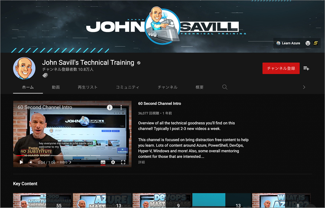Enter fullscreen mode on the video
325x208 pixels.
click(x=123, y=162)
